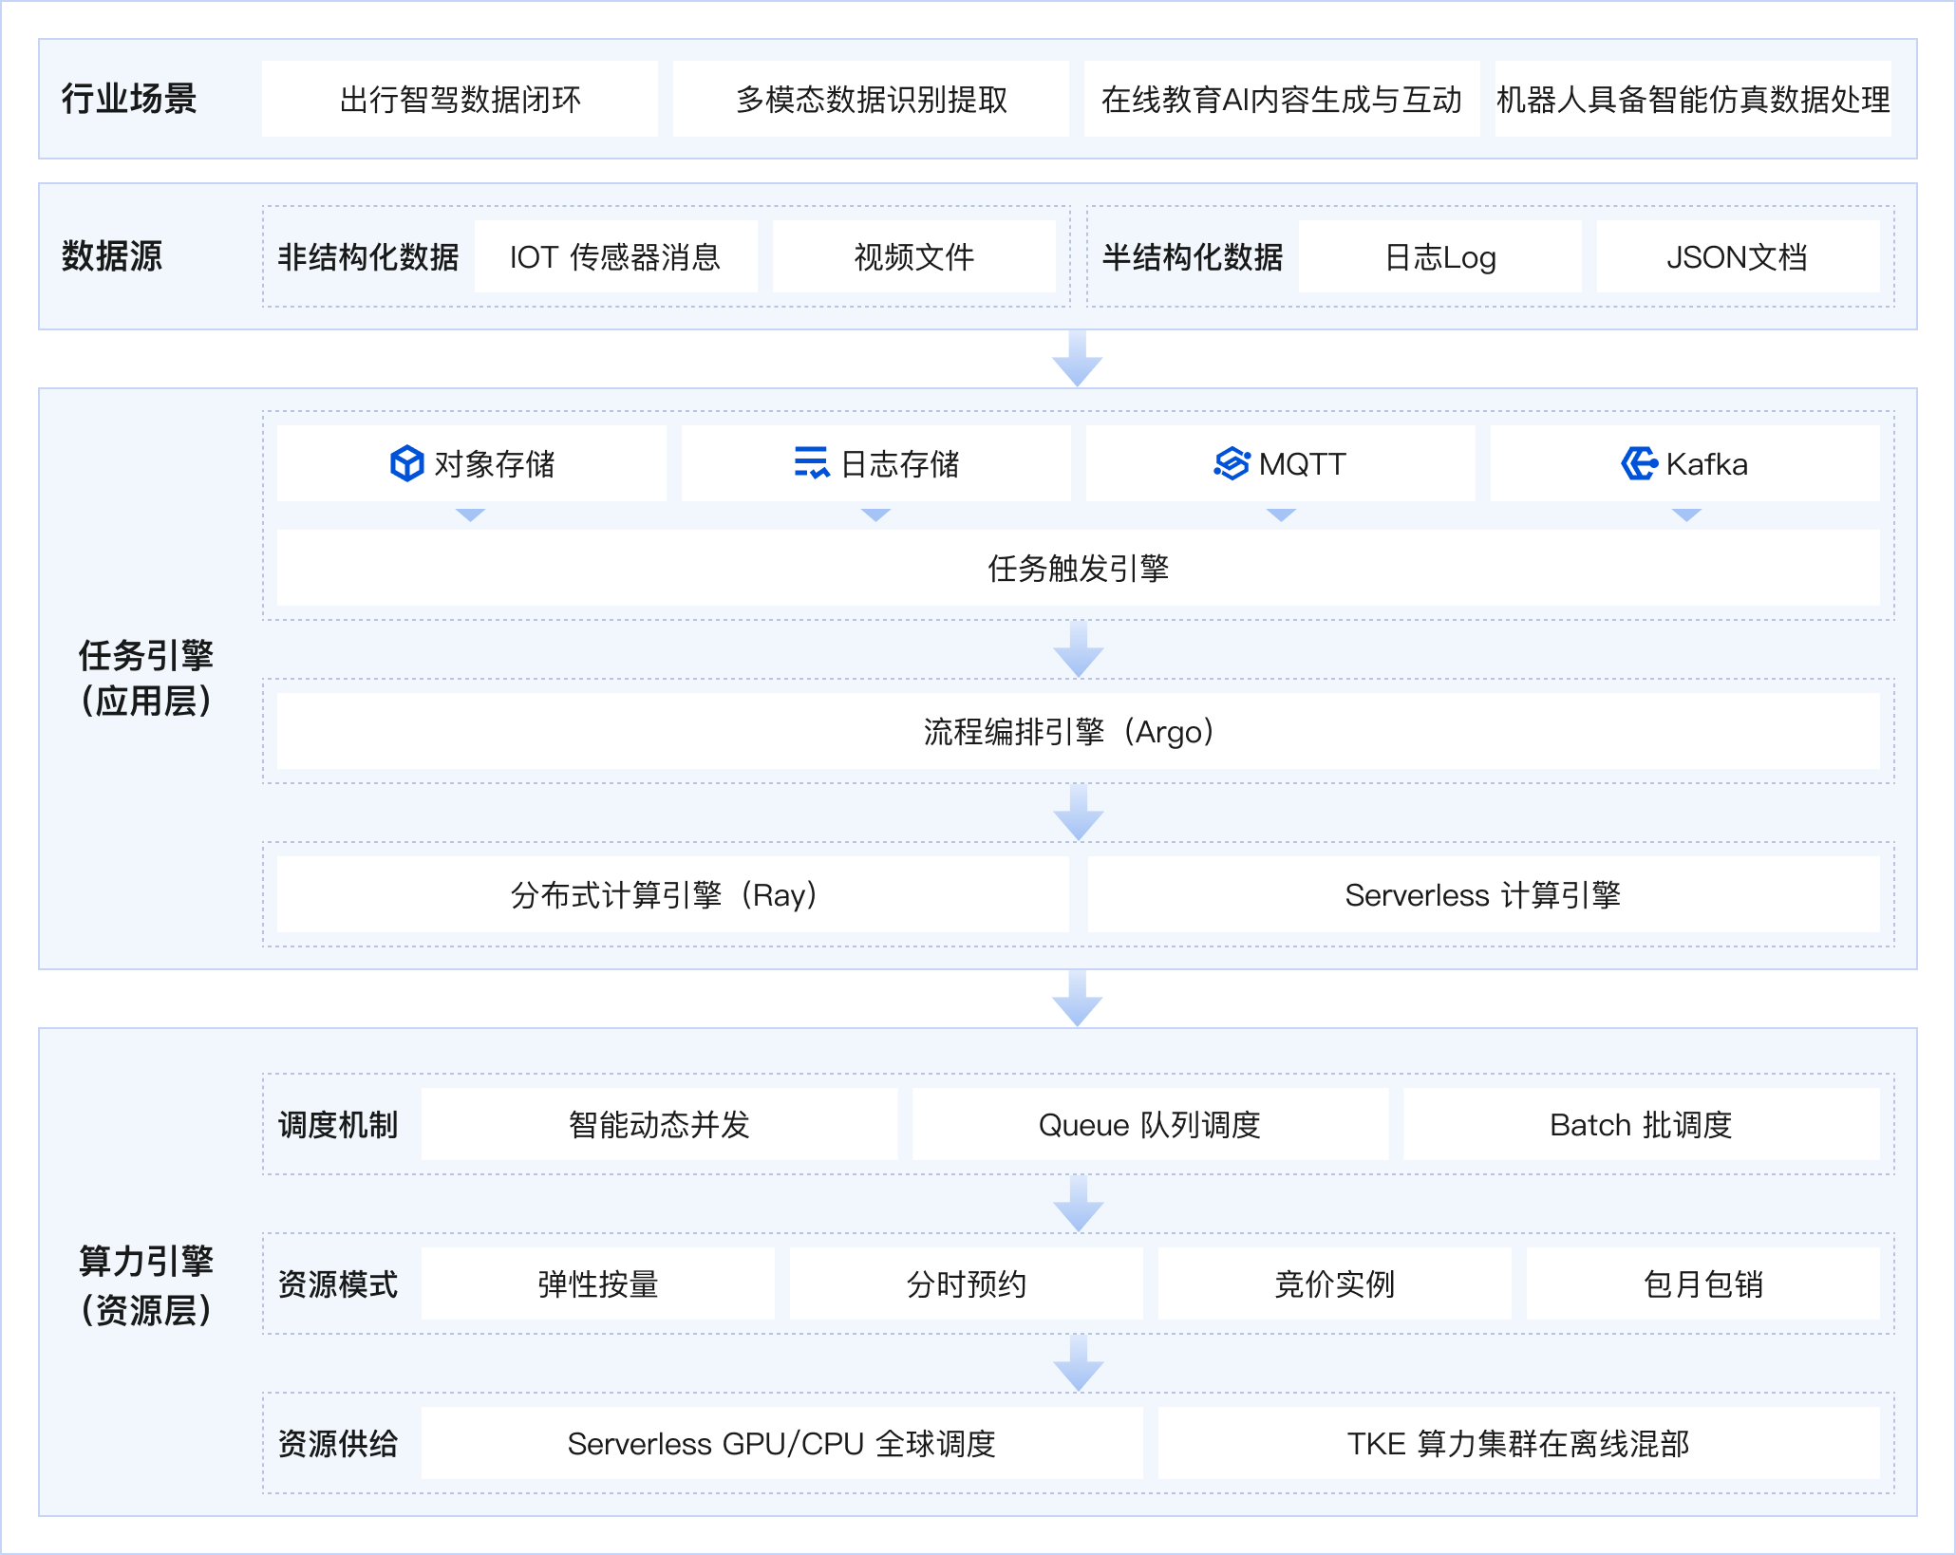The image size is (1956, 1555).
Task: Select the 出行智驾数据闭环 scenario box
Action: pos(460,99)
